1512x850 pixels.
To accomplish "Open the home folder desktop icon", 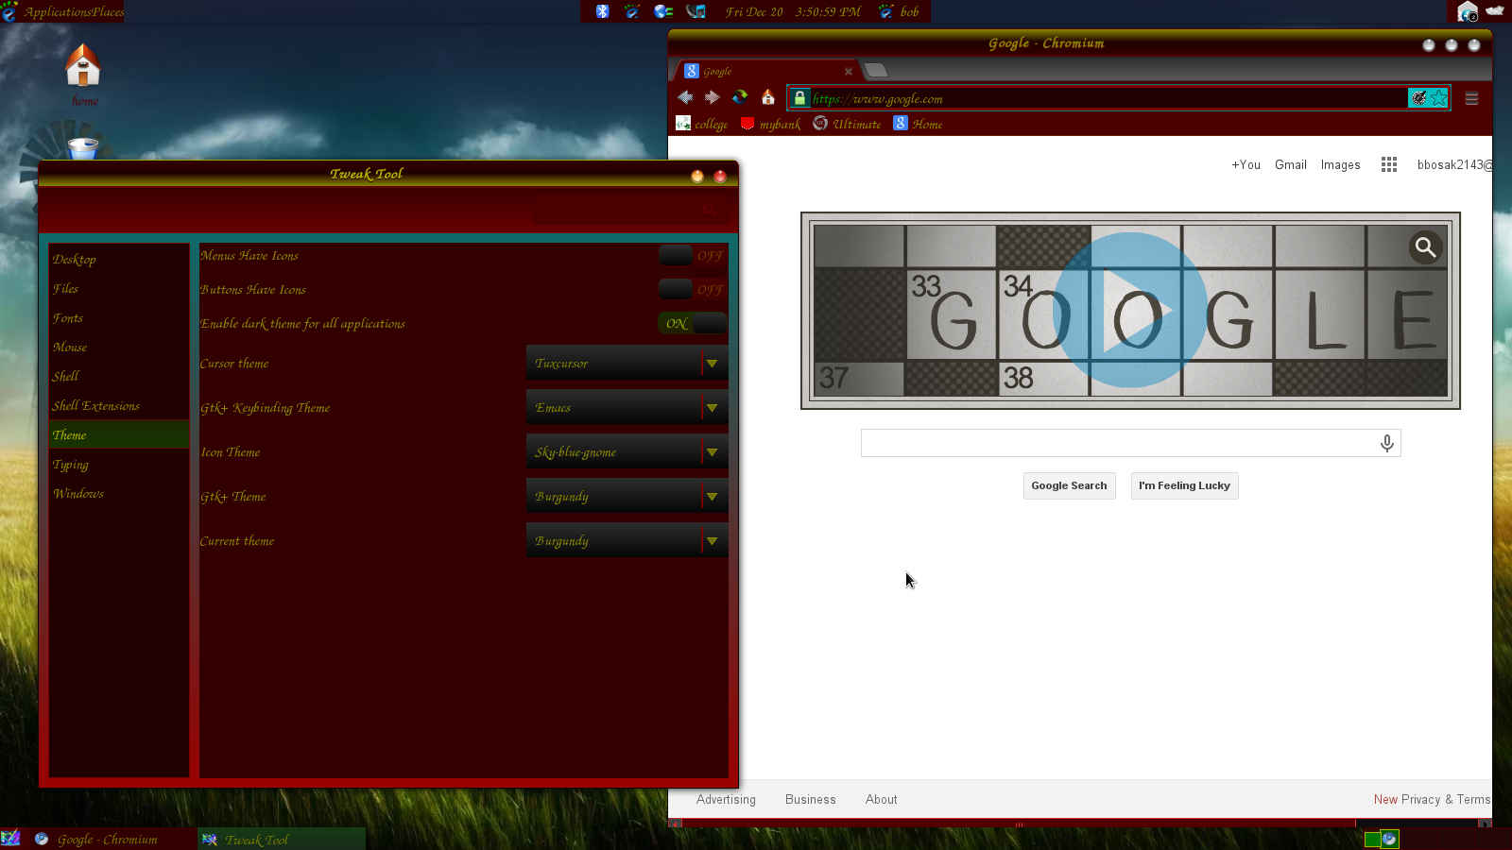I will (x=83, y=75).
